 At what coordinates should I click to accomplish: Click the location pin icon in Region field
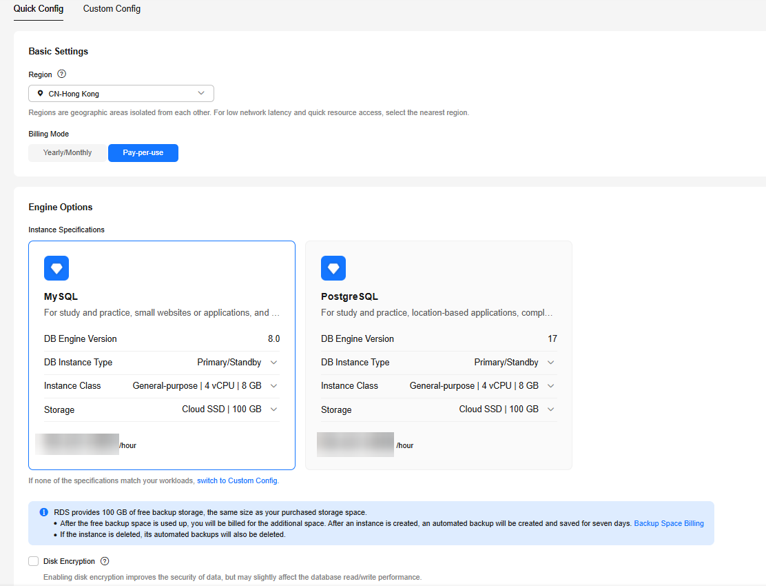40,93
